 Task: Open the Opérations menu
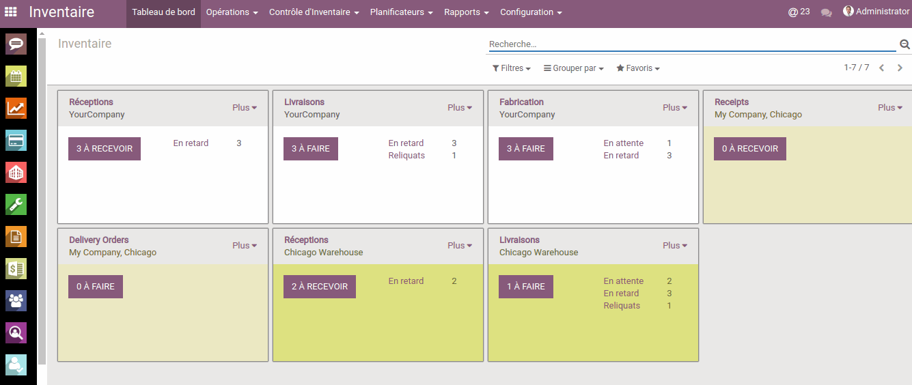click(232, 12)
